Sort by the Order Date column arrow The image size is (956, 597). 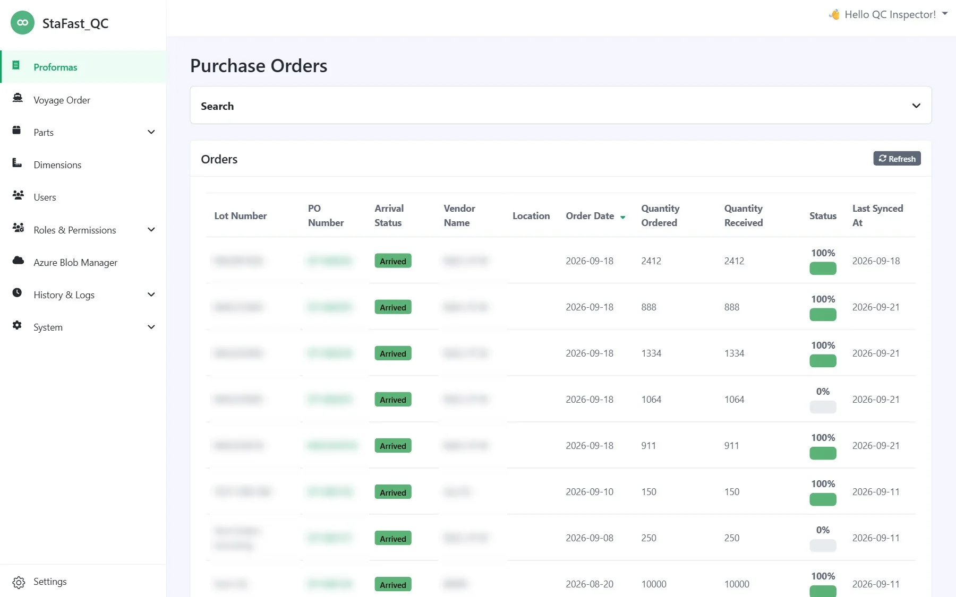click(623, 217)
